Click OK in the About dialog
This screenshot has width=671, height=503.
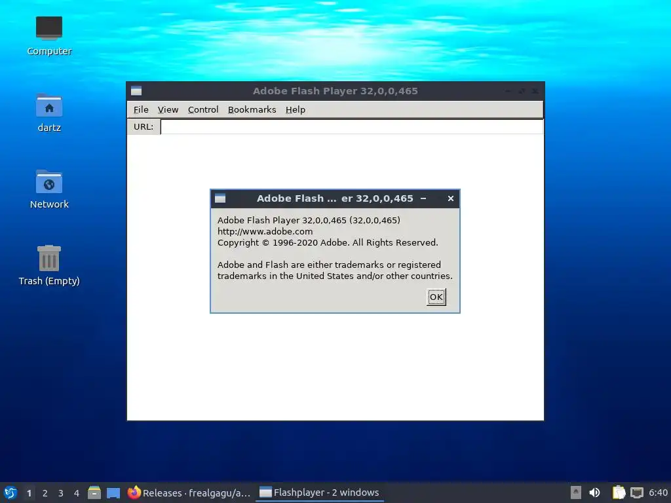[x=436, y=297]
